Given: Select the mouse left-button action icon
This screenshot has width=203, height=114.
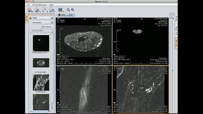Looking at the screenshot, I should click(29, 10).
